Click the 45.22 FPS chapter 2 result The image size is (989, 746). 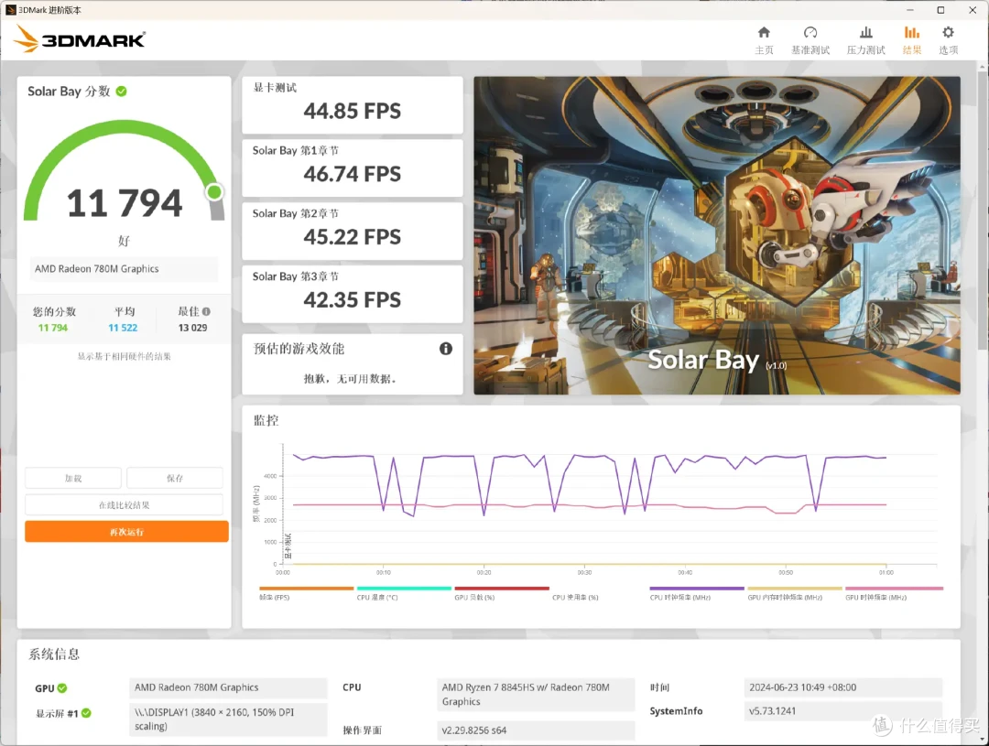point(352,237)
